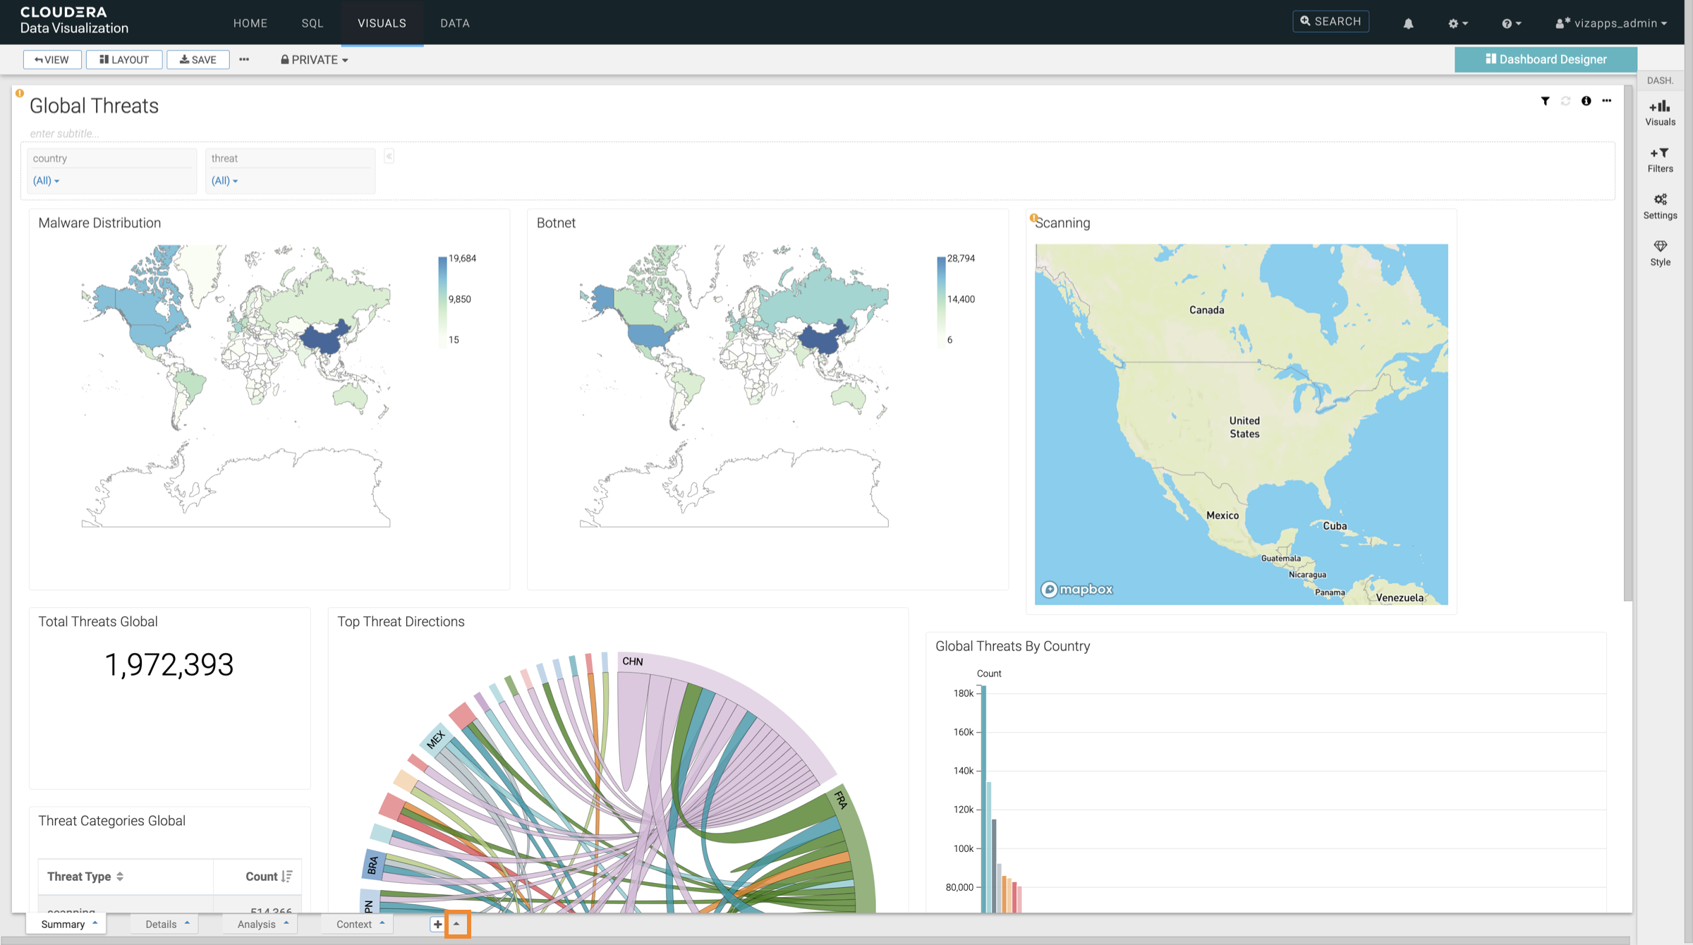
Task: Open the Style panel diamond icon
Action: point(1660,252)
